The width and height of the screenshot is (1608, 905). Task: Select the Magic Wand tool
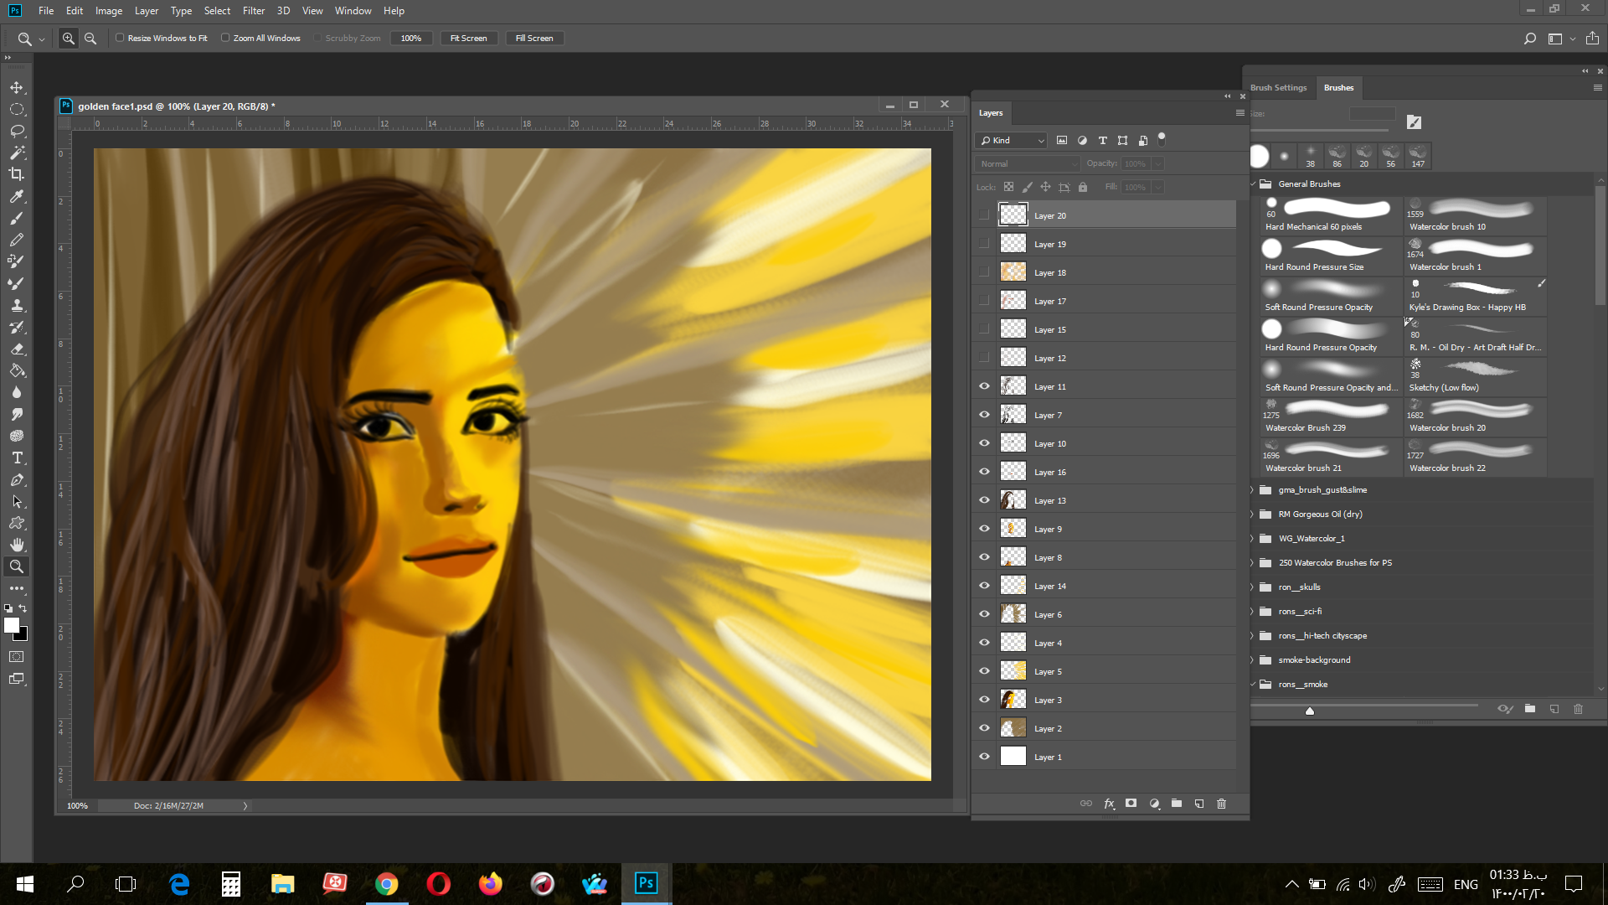pos(17,153)
